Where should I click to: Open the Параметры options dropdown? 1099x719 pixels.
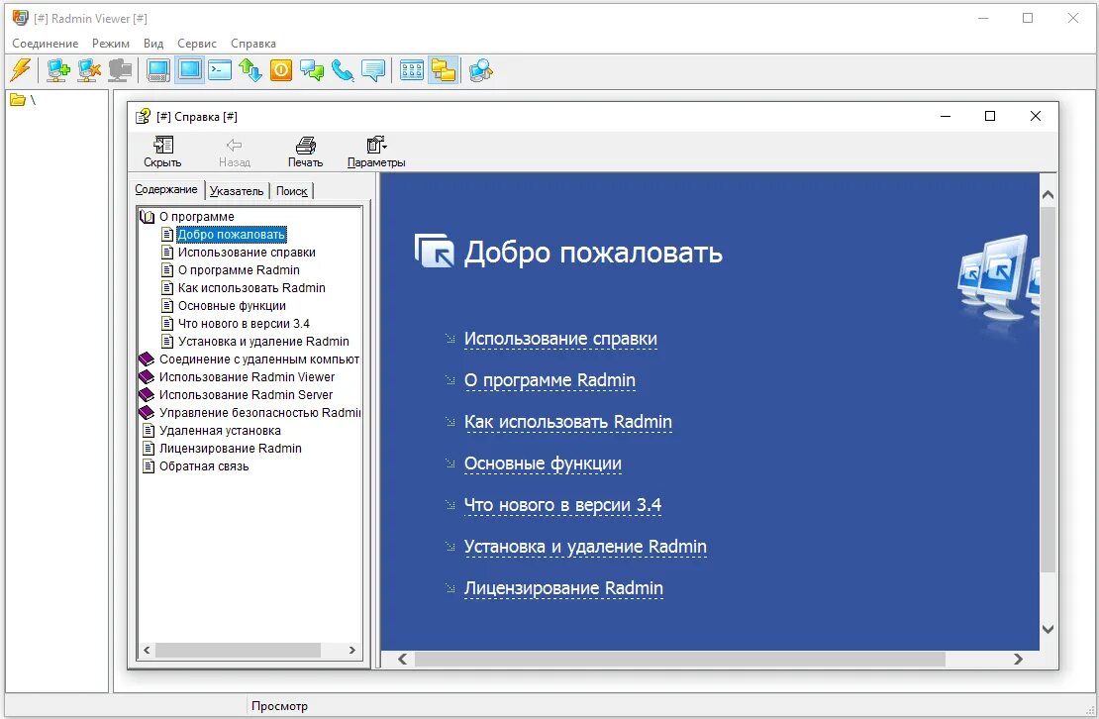[x=376, y=153]
